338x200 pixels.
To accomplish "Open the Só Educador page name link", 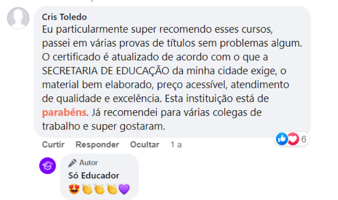I will (93, 176).
